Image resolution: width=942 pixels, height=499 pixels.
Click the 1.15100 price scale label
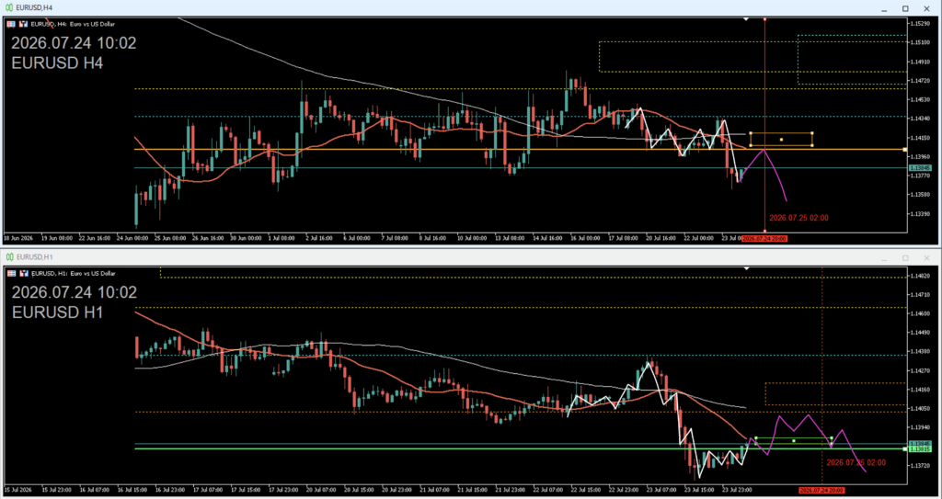pyautogui.click(x=918, y=42)
